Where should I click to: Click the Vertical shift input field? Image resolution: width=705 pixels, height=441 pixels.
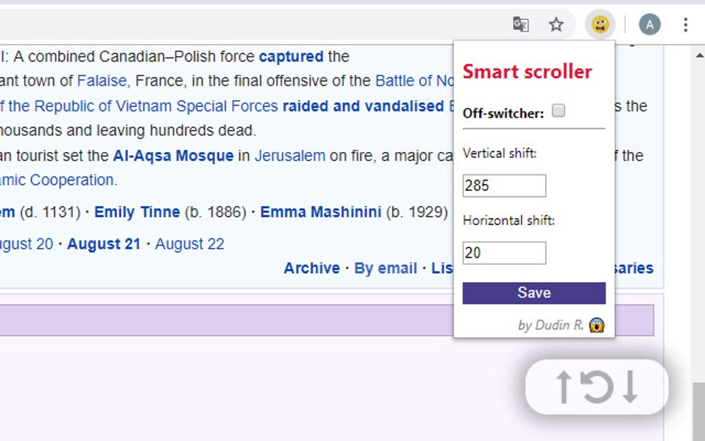(504, 185)
